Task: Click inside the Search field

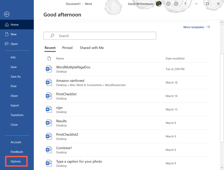Action: [100, 36]
